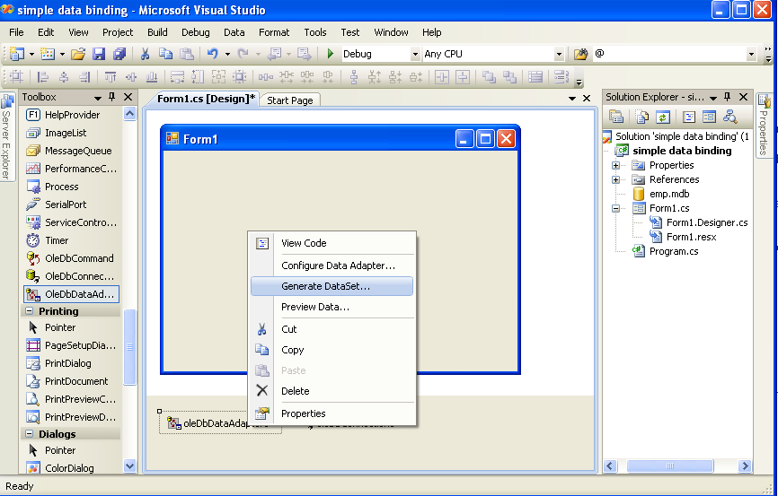The width and height of the screenshot is (778, 496).
Task: Click Bring to Front layout icon
Action: pyautogui.click(x=489, y=77)
